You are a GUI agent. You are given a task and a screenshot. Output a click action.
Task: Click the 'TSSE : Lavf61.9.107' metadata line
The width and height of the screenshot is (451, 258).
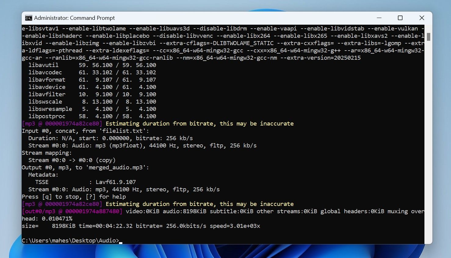(85, 182)
